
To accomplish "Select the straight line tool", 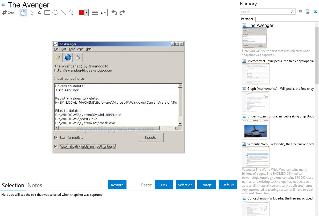I will 63,13.
